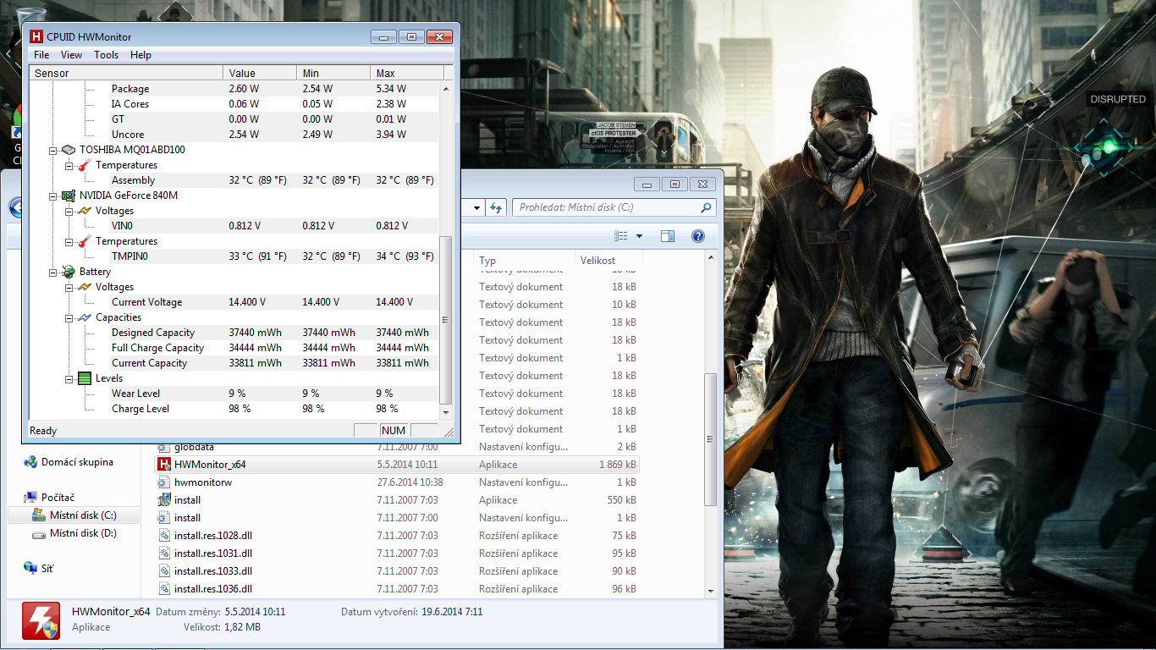This screenshot has height=650, width=1156.
Task: Select Počítač in navigation pane
Action: point(49,498)
